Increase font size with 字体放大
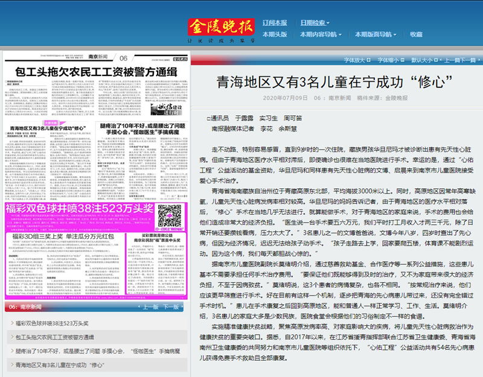The width and height of the screenshot is (483, 377). point(355,60)
